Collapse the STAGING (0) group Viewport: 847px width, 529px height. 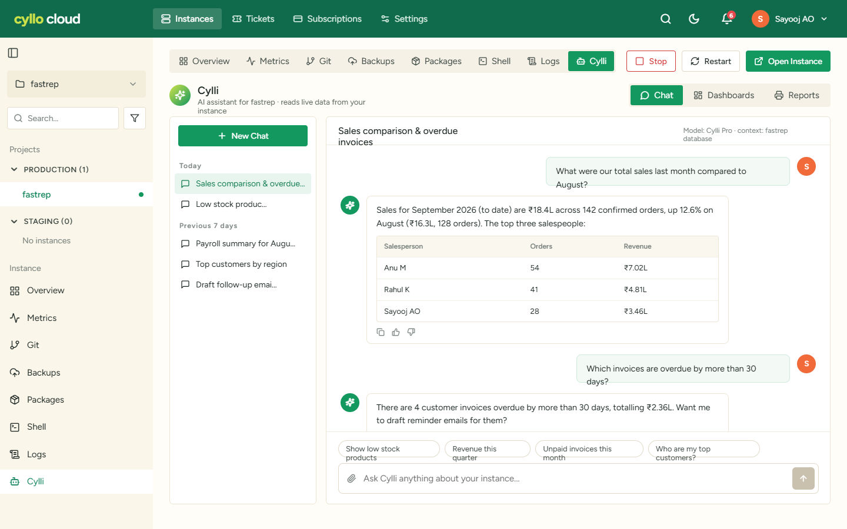(15, 221)
